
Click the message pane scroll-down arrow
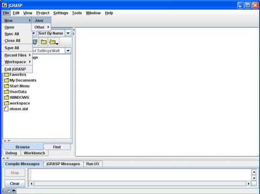coord(254,178)
